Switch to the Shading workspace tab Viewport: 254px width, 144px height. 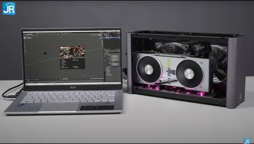click(x=55, y=33)
